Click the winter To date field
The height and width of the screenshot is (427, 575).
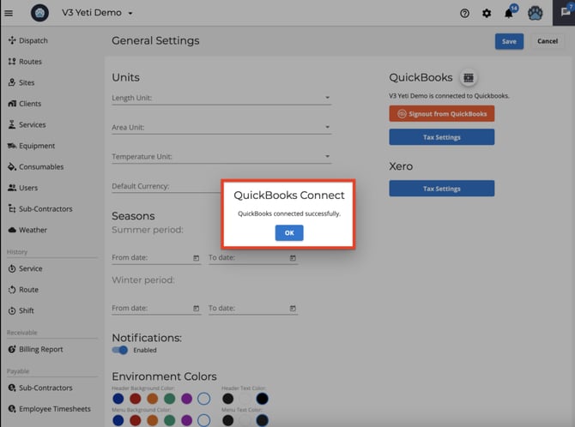(248, 309)
